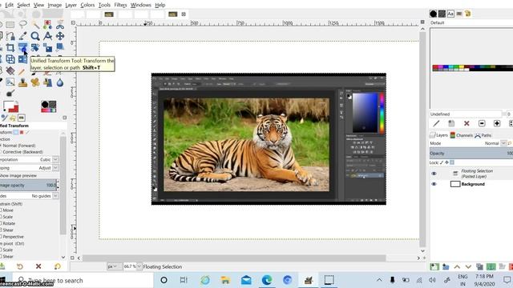Image resolution: width=513 pixels, height=288 pixels.
Task: Toggle constrain Move option
Action: pyautogui.click(x=7, y=210)
